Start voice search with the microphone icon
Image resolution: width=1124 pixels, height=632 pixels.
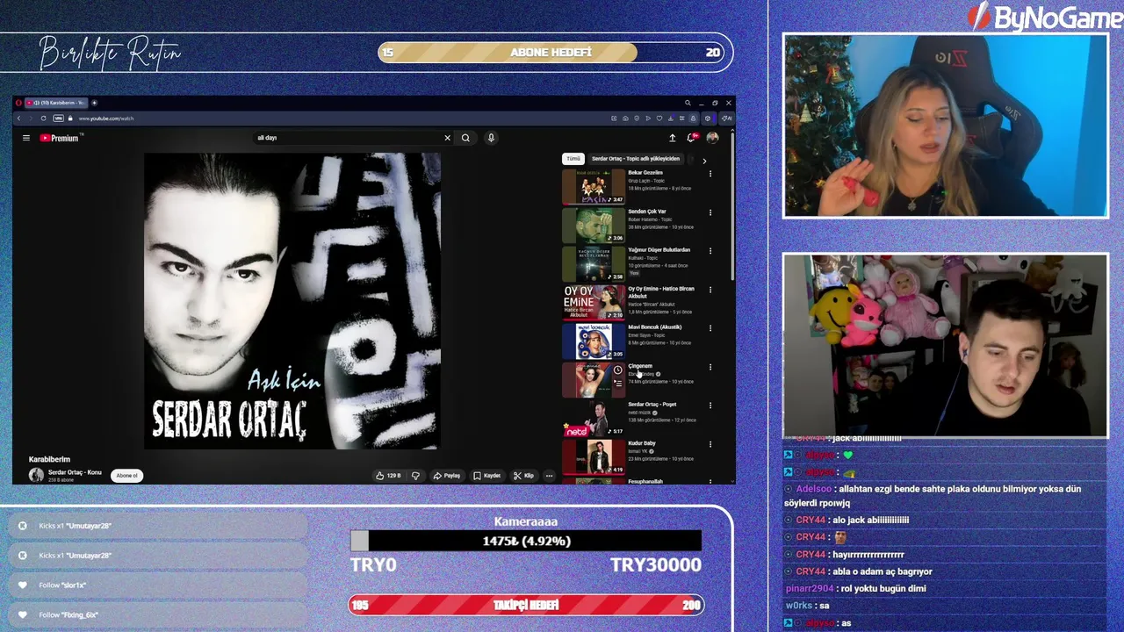(x=491, y=138)
